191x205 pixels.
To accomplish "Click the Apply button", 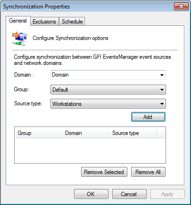I will pyautogui.click(x=167, y=194).
